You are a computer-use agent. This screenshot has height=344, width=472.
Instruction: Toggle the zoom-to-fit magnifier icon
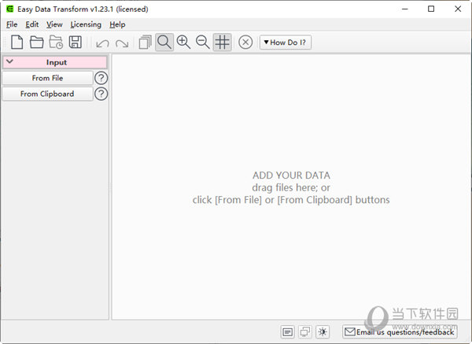click(x=164, y=42)
